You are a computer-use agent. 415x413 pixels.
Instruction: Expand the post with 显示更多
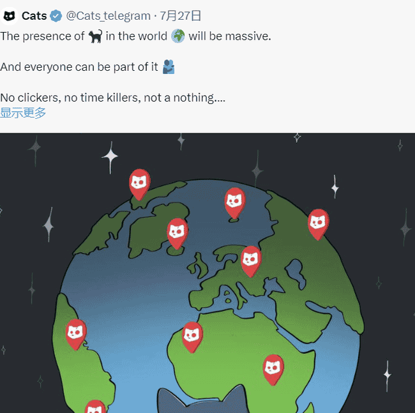(23, 113)
